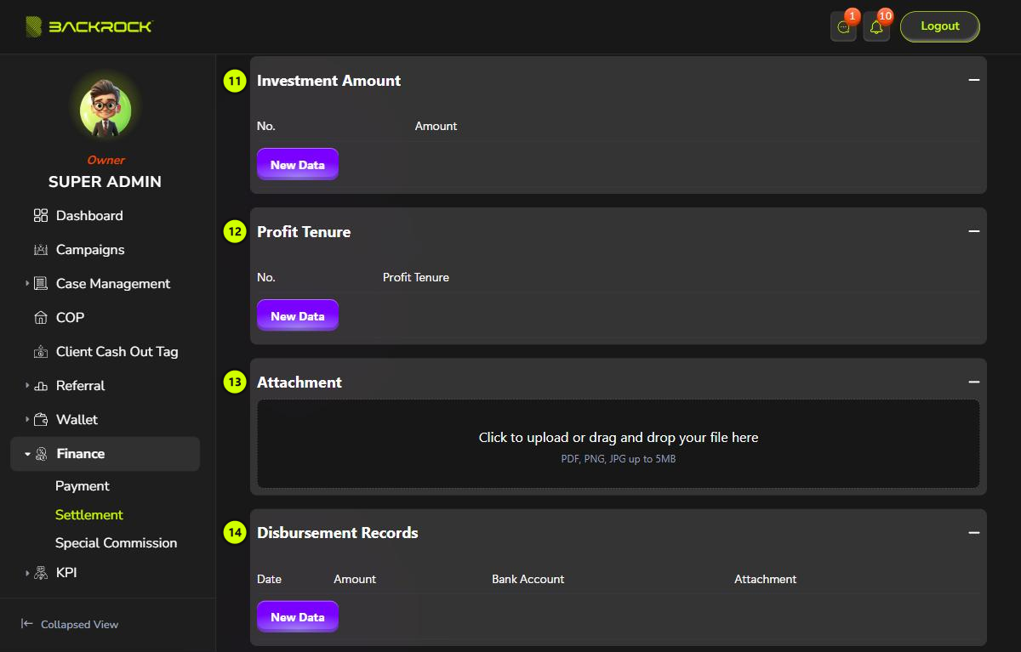The width and height of the screenshot is (1021, 652).
Task: Click the Super Admin avatar
Action: click(x=106, y=108)
